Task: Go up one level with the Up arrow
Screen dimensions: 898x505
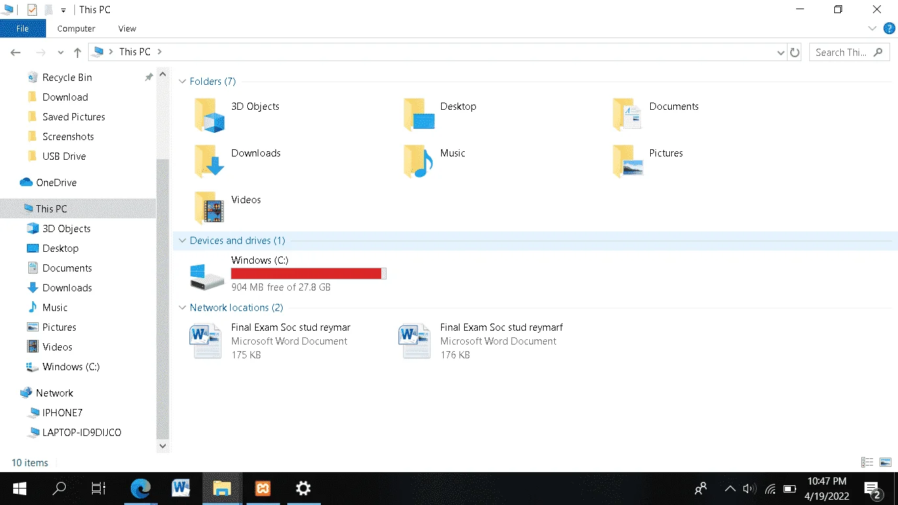Action: 78,53
